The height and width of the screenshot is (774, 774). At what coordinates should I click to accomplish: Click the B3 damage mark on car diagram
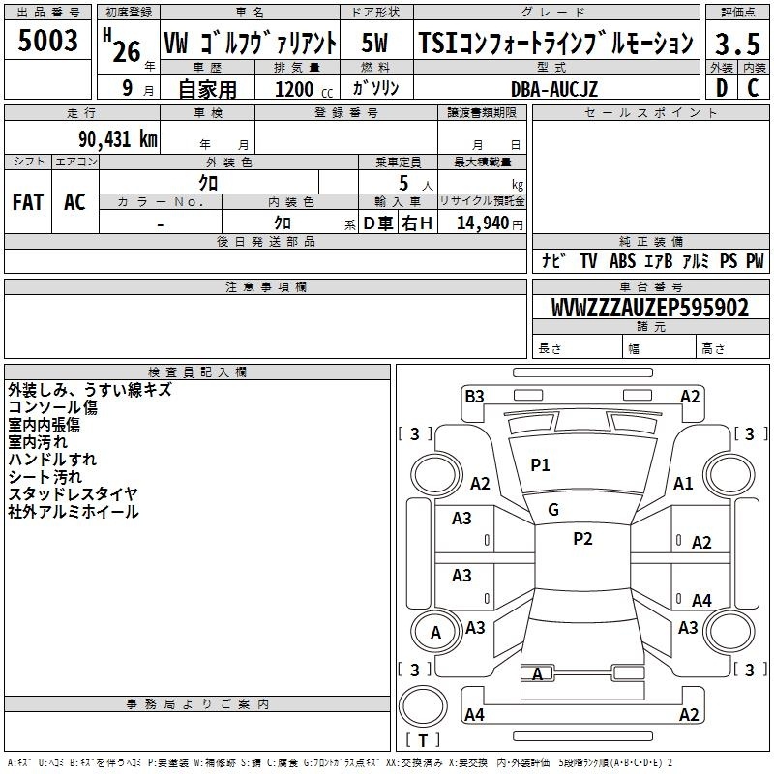pyautogui.click(x=474, y=396)
